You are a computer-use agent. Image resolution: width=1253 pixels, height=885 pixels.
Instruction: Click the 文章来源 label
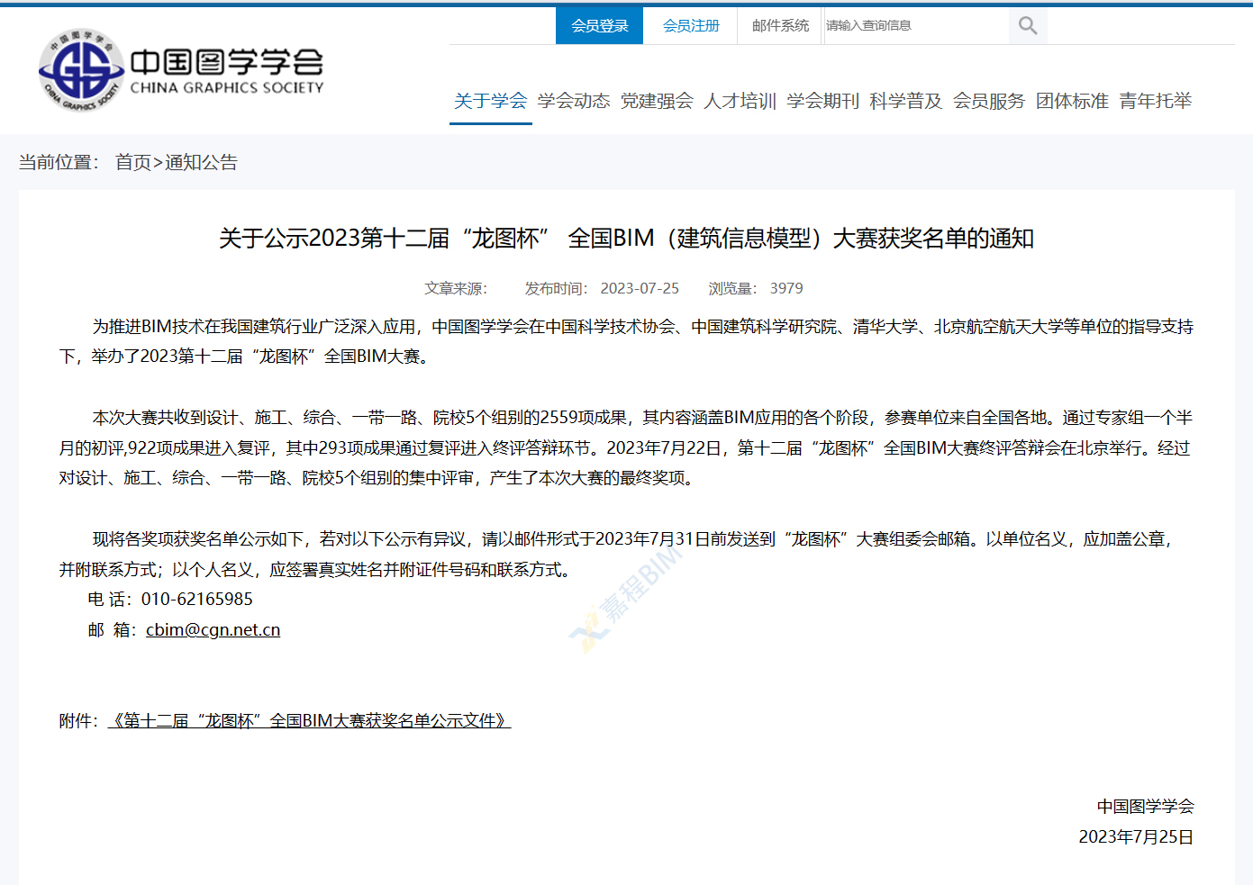pyautogui.click(x=456, y=288)
